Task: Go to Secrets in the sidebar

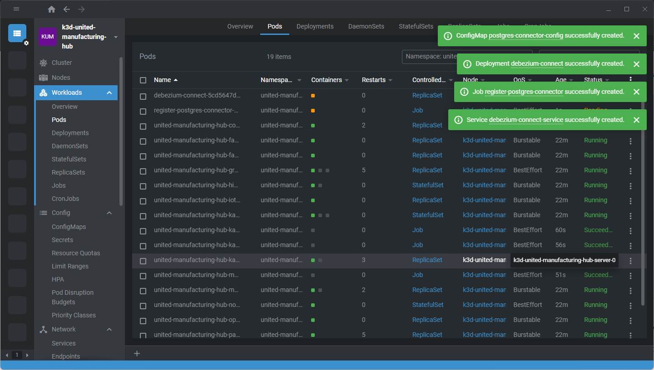Action: 62,240
